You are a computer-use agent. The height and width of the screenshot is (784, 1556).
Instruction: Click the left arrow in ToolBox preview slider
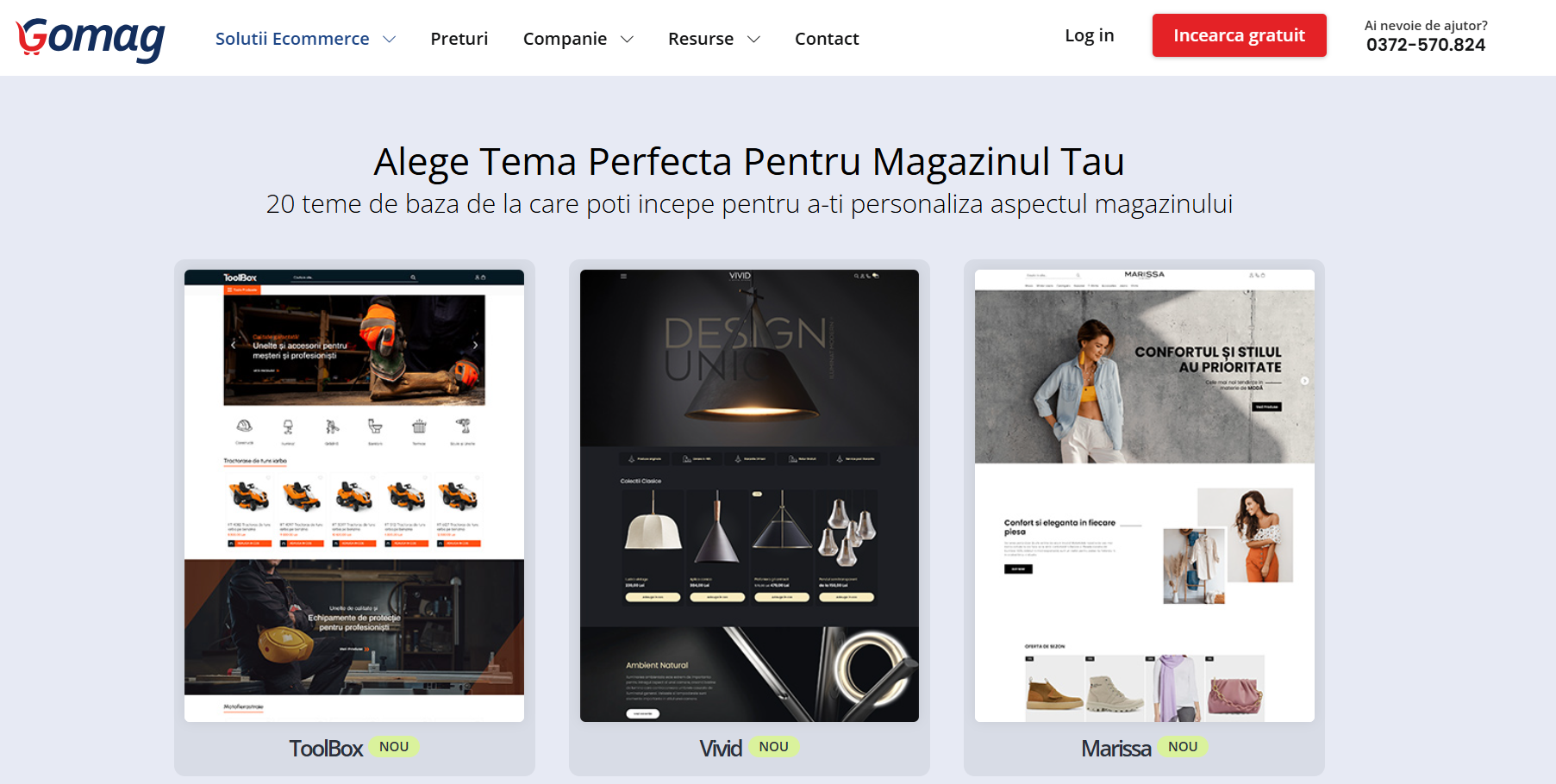(233, 345)
